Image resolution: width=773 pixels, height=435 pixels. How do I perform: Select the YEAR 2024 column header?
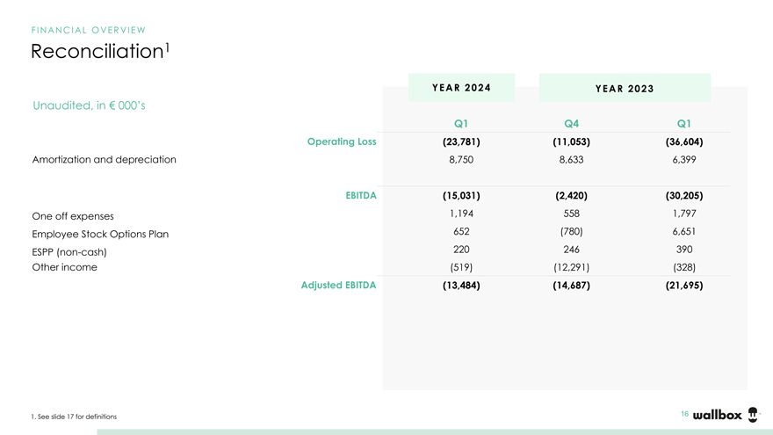click(x=461, y=88)
